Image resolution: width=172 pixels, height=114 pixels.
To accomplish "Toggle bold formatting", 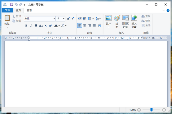I will coord(26,26).
